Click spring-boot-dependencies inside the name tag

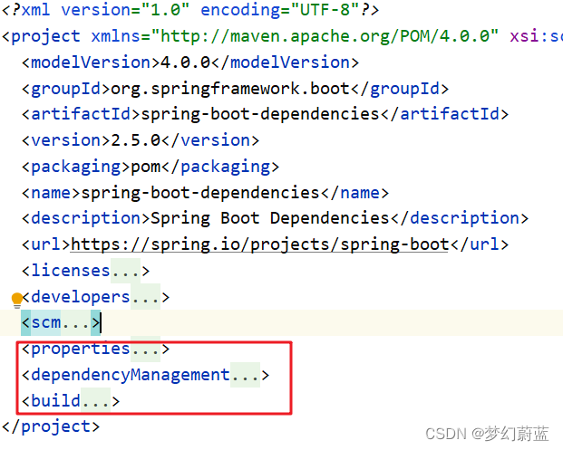200,193
